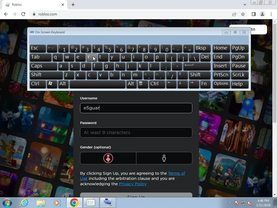Image resolution: width=277 pixels, height=208 pixels.
Task: Click the Help key on keyboard
Action: point(240,84)
